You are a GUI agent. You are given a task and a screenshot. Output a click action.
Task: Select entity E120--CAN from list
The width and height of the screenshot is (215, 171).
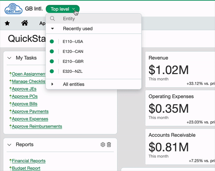[x=73, y=51]
